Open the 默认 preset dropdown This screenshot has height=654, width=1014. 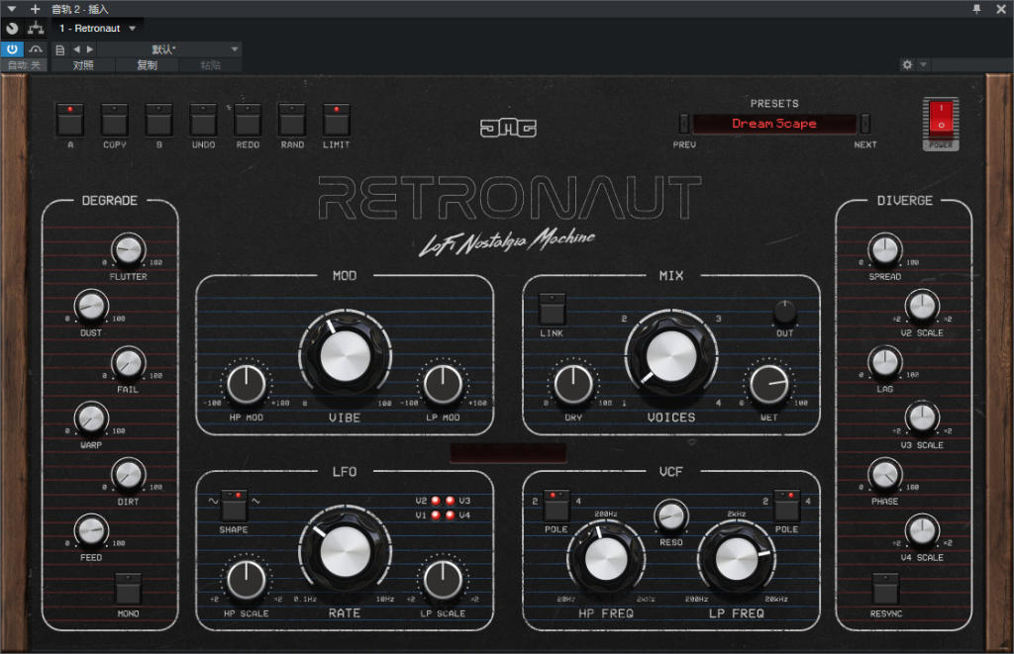[x=169, y=49]
